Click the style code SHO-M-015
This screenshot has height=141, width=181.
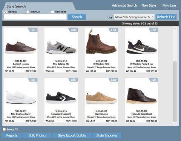(21, 111)
